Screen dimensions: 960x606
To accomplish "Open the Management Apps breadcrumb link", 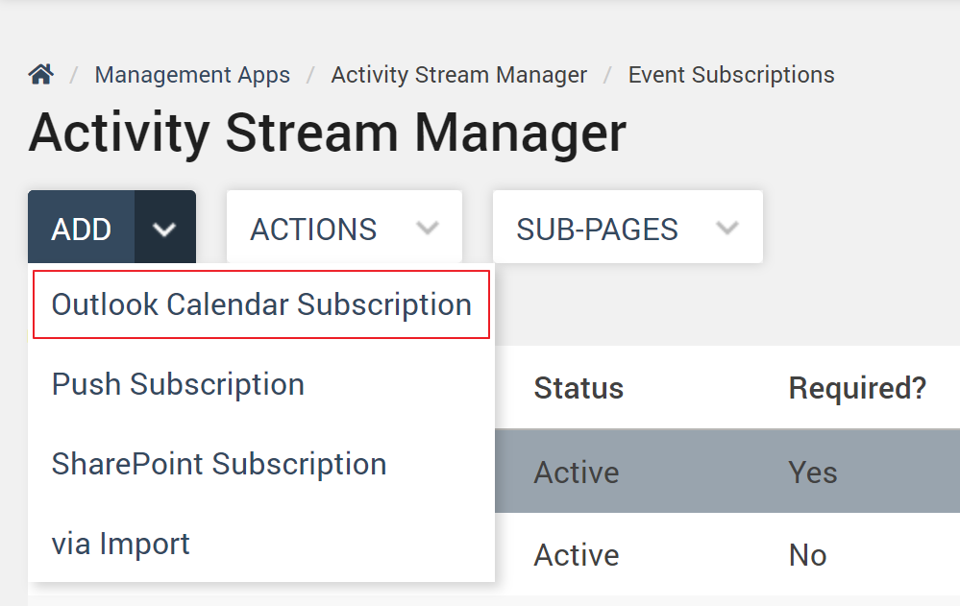I will coord(192,75).
